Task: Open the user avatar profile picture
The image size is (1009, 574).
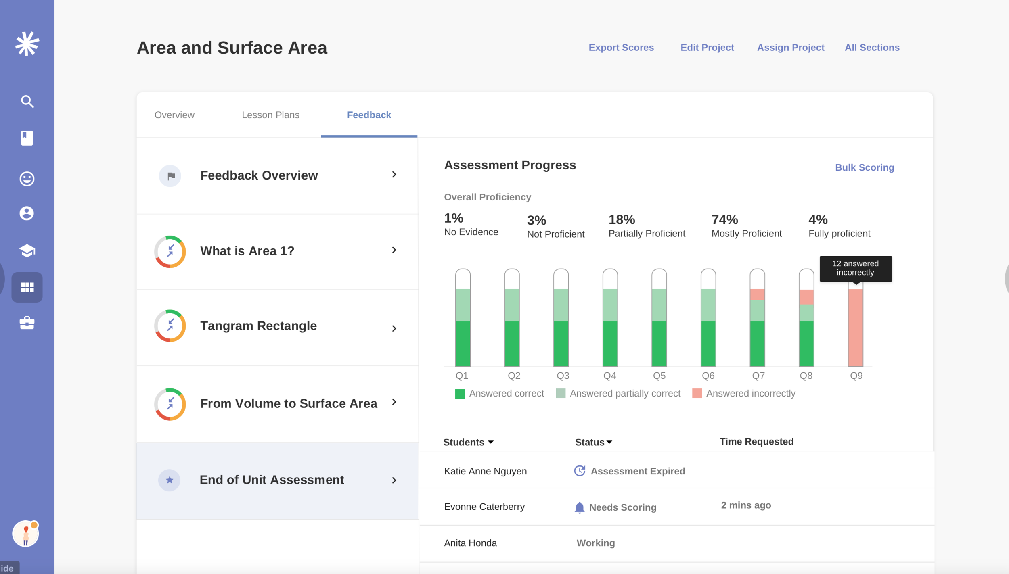Action: [x=25, y=534]
